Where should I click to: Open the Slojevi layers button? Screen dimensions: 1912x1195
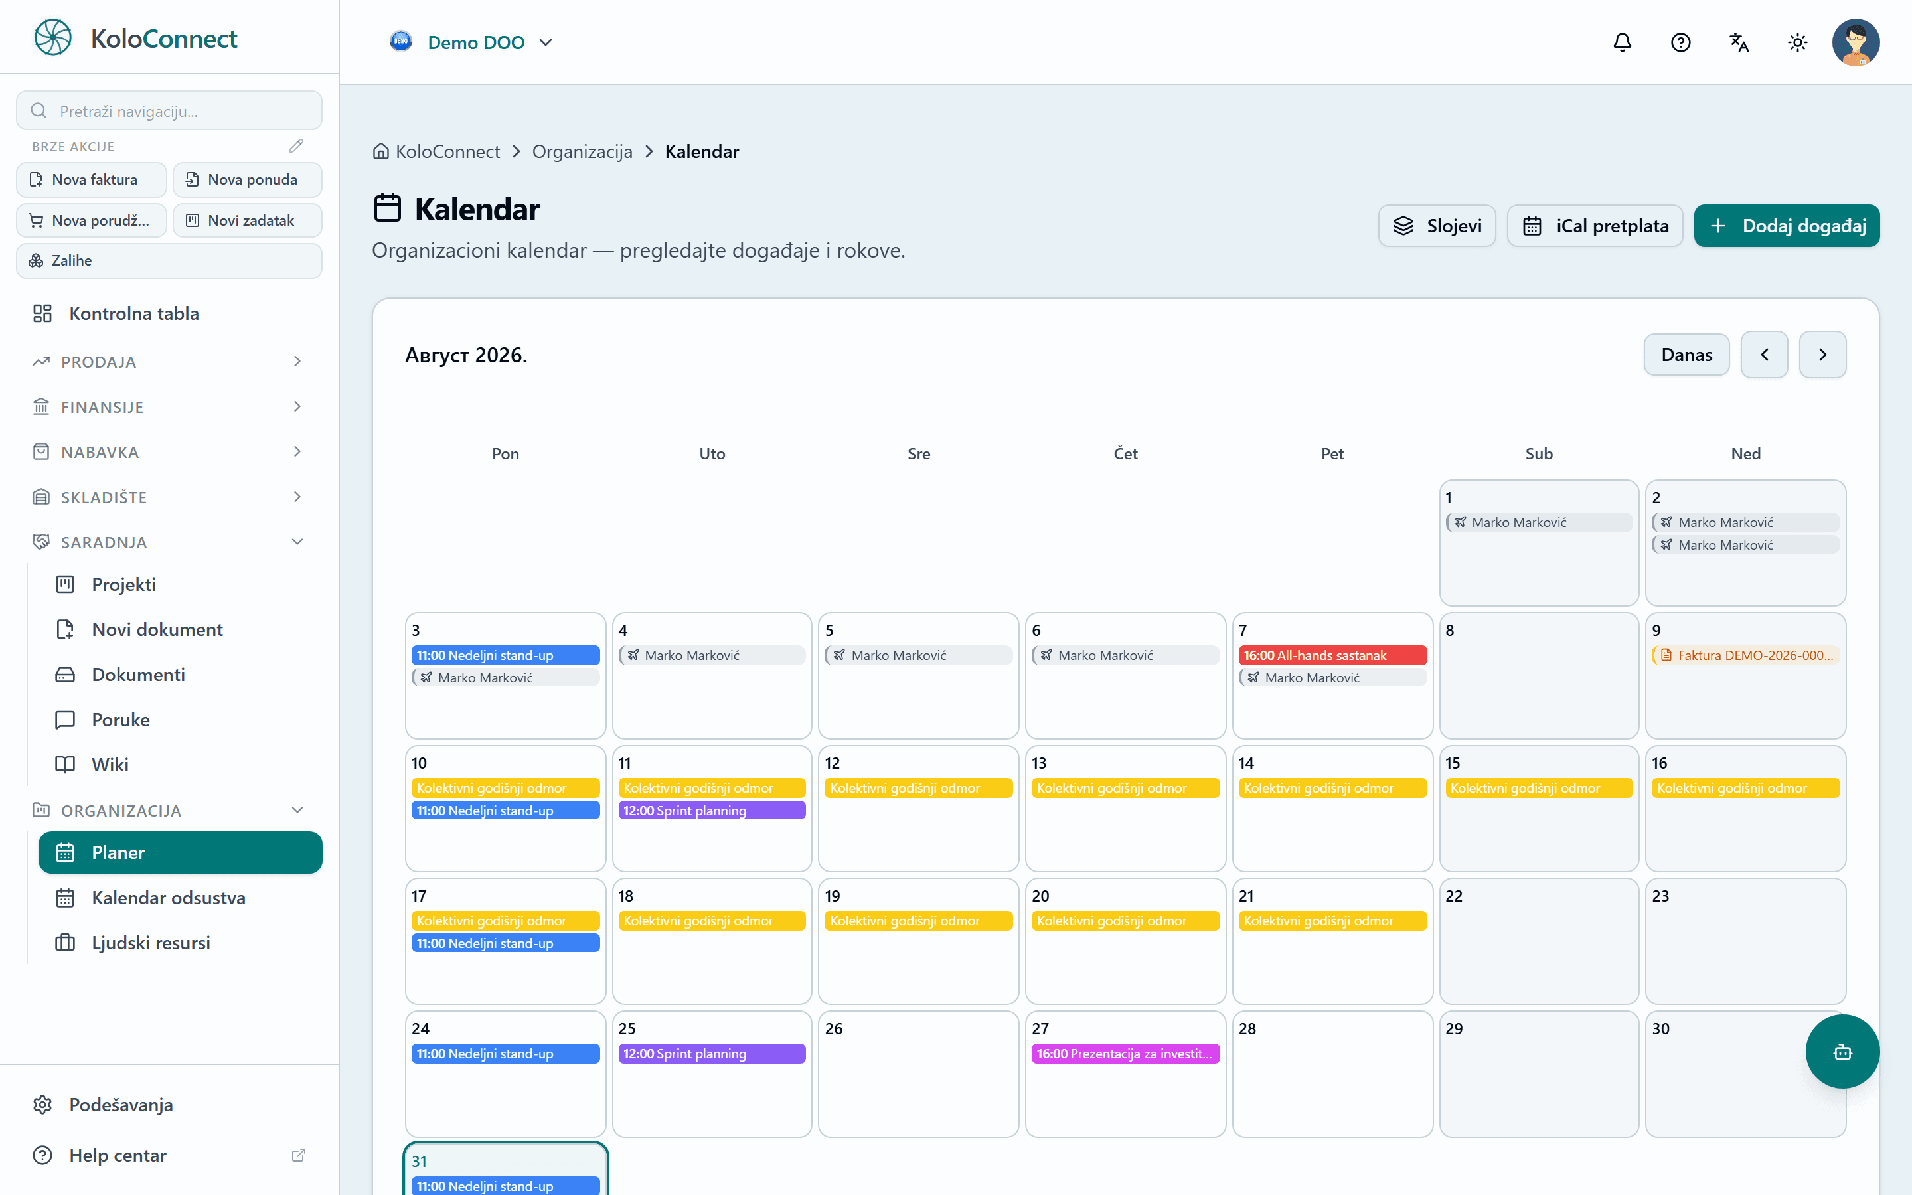pos(1437,226)
